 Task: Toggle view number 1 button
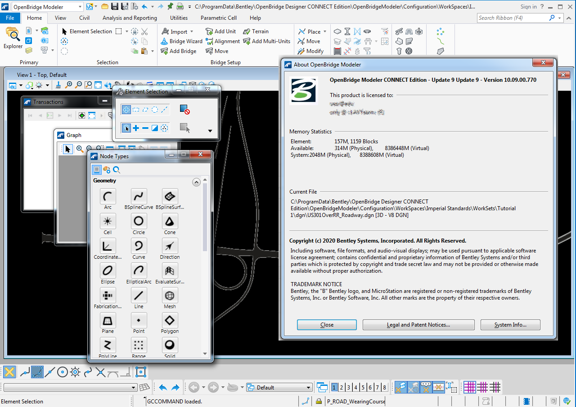point(334,387)
